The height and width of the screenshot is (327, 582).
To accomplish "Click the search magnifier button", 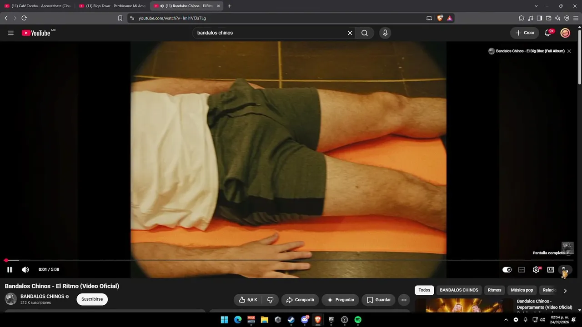I will coord(365,33).
